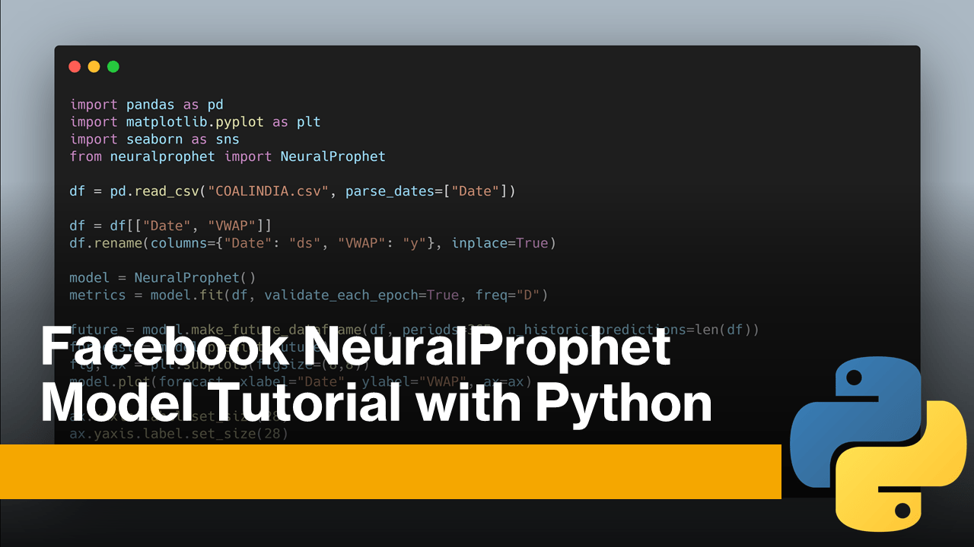Click the COALINDIA.csv filename string
The height and width of the screenshot is (547, 974).
click(x=271, y=191)
